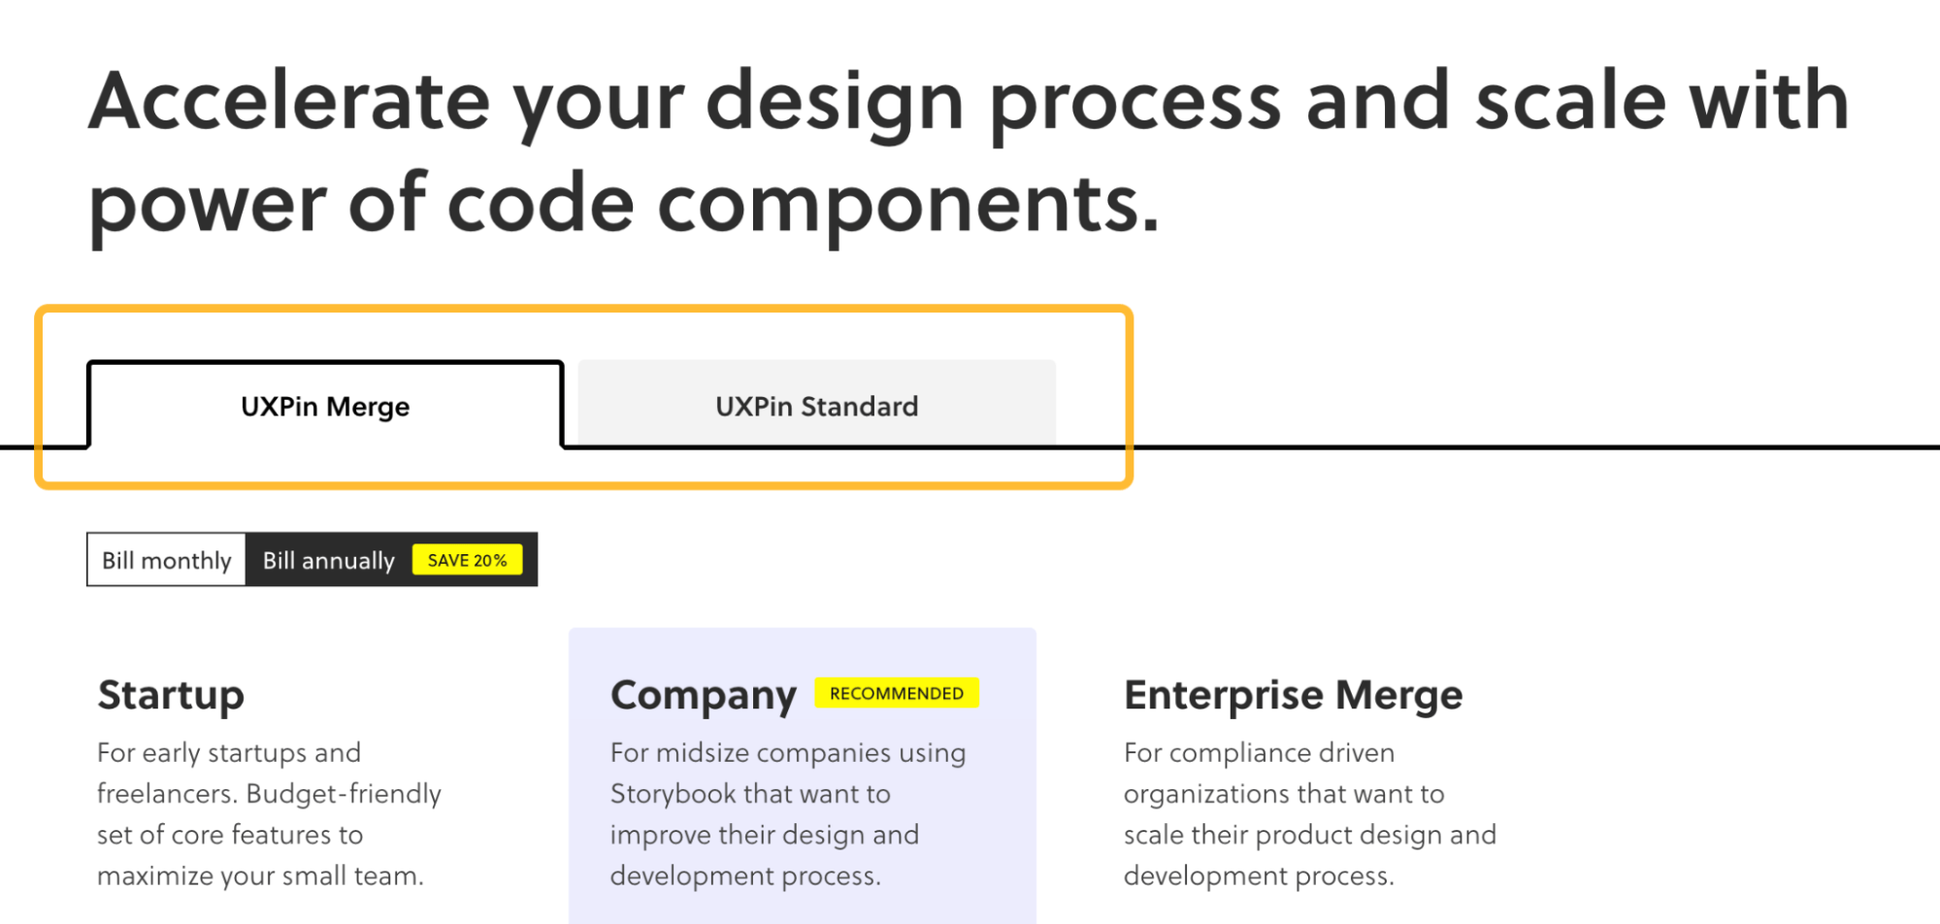Click the billing toggle switcher control
This screenshot has height=924, width=1940.
point(311,559)
